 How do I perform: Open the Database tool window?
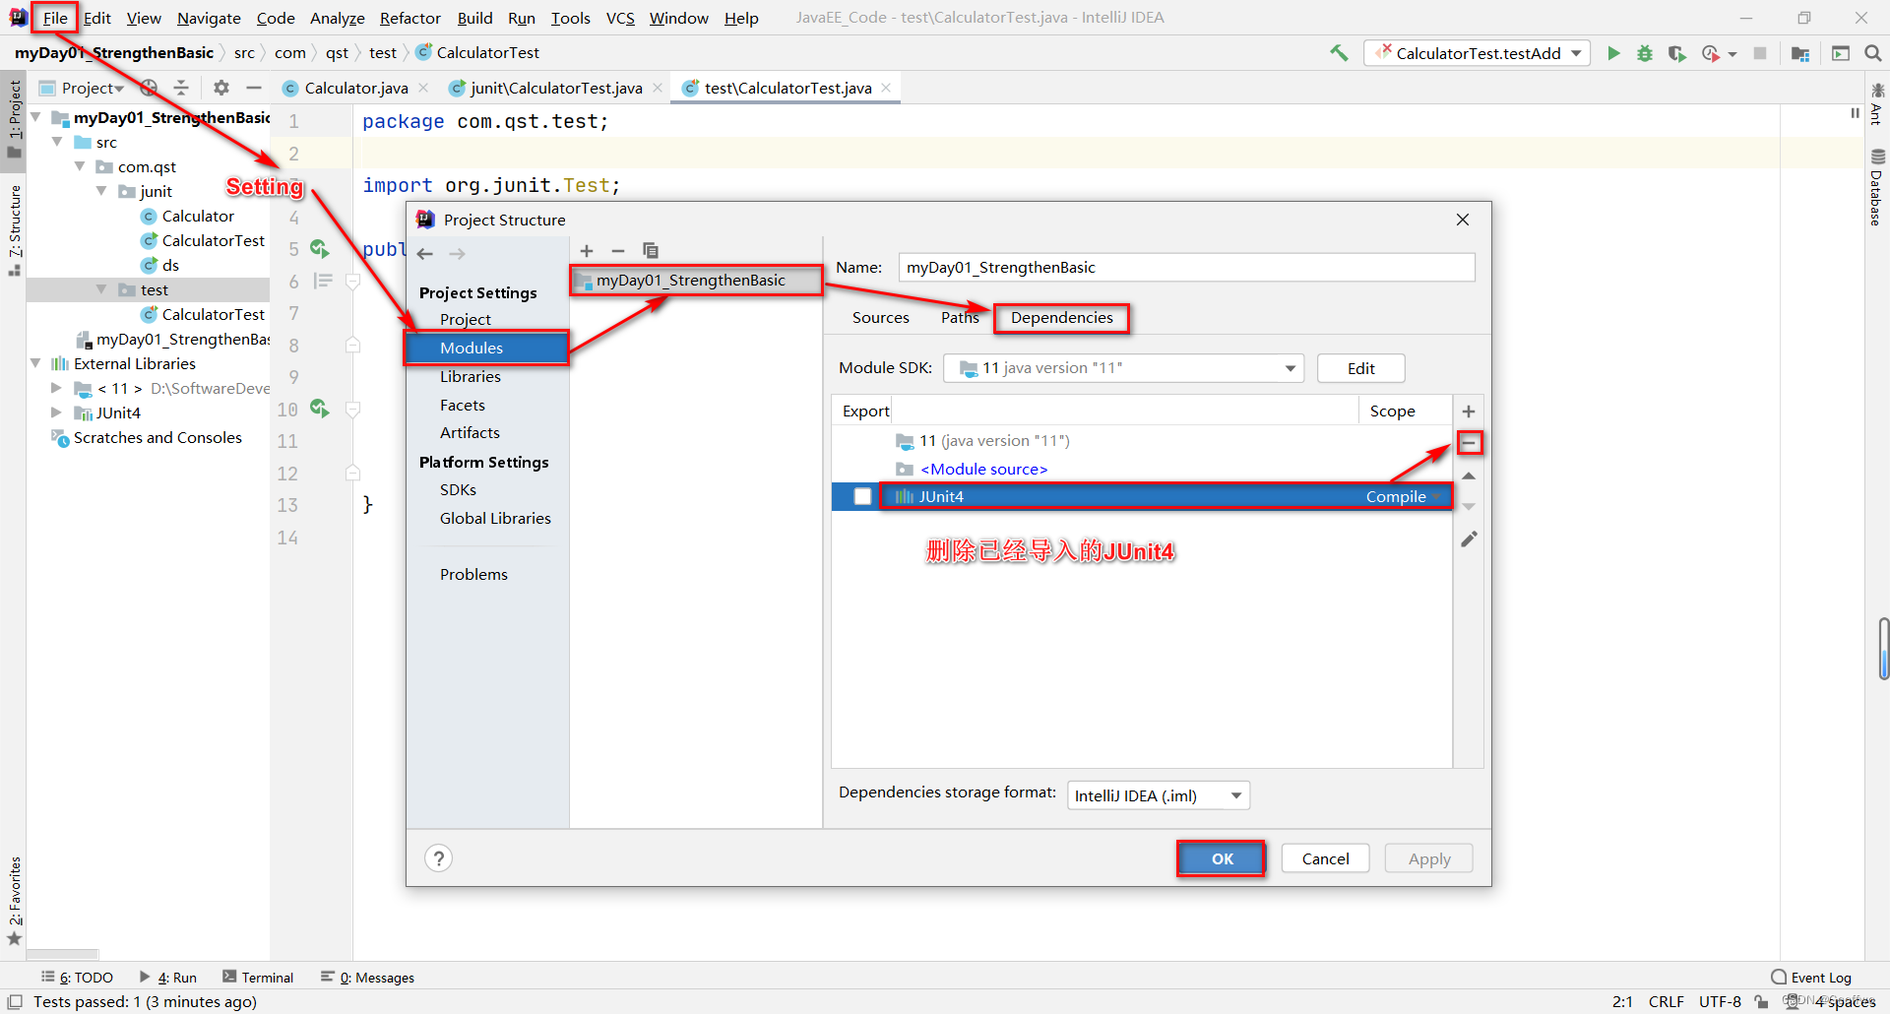[x=1877, y=187]
